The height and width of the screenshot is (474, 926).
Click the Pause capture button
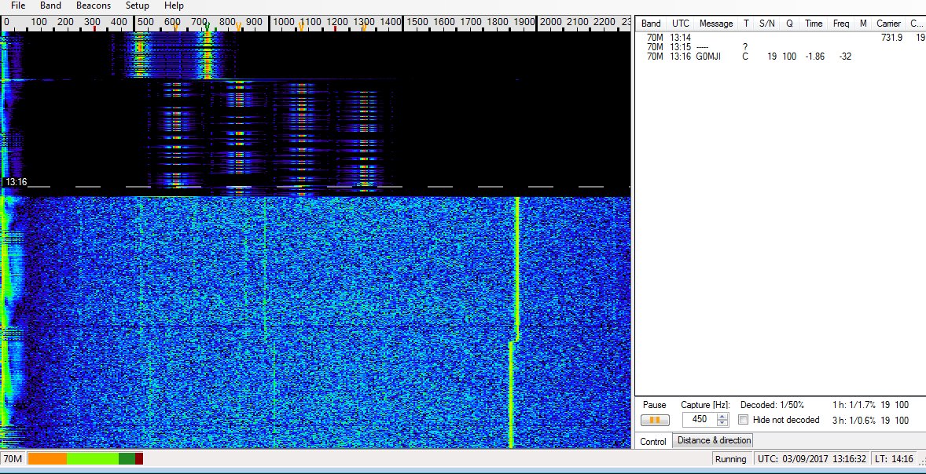pyautogui.click(x=655, y=420)
